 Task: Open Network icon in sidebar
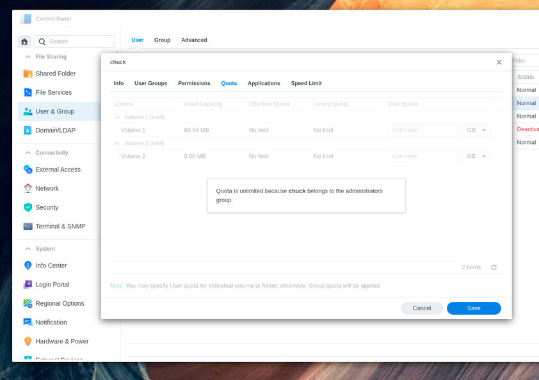(x=28, y=188)
